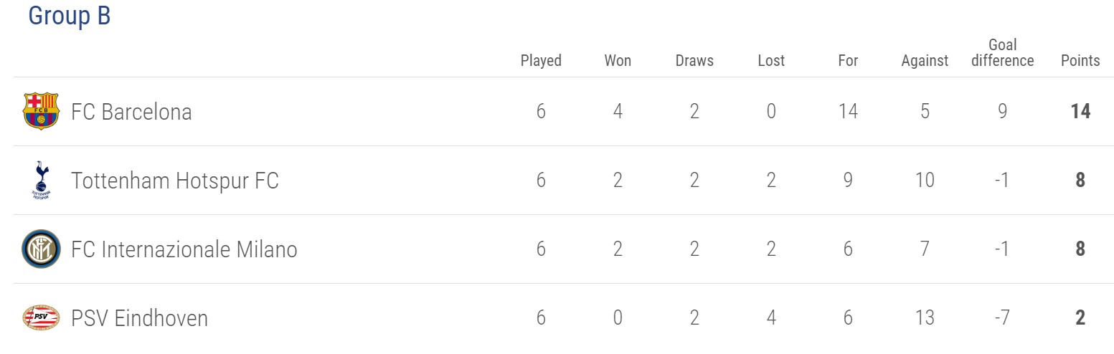Click the Won column header

pyautogui.click(x=618, y=61)
